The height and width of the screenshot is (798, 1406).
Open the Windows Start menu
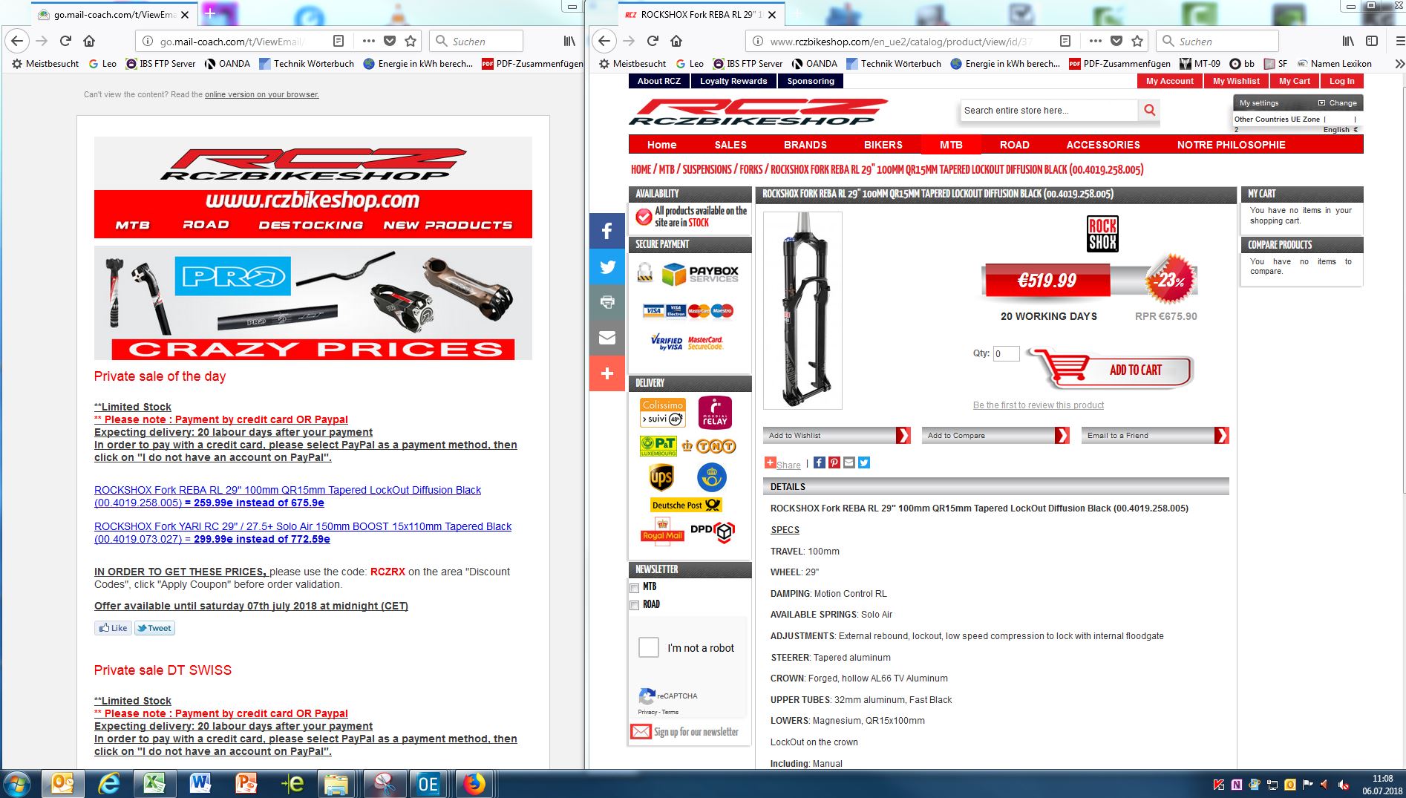17,784
